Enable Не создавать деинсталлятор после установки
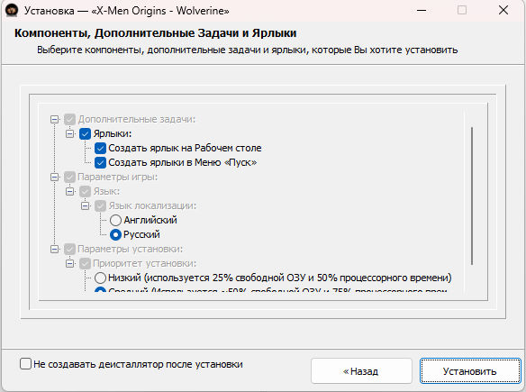 (x=25, y=364)
